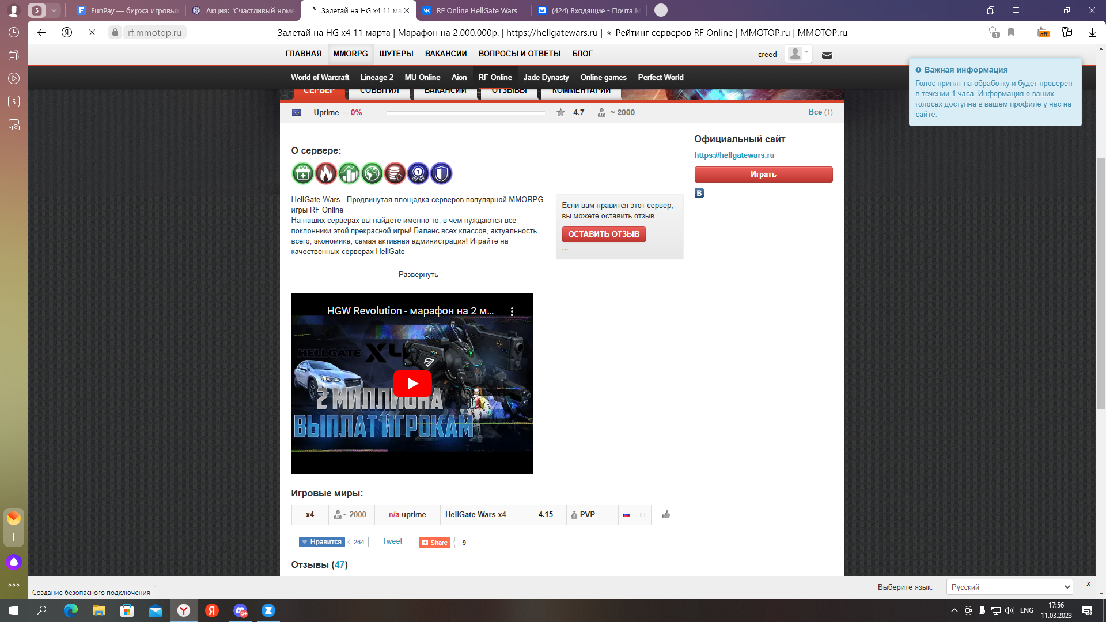Click the Tweet link
Image resolution: width=1106 pixels, height=622 pixels.
[x=392, y=541]
